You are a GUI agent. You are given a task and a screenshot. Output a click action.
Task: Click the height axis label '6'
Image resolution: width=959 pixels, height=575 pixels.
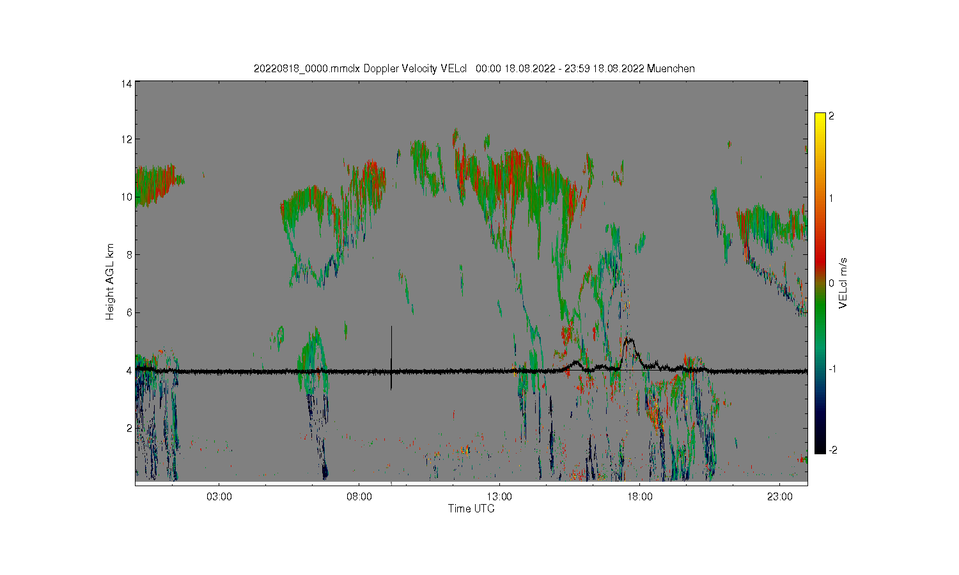129,312
